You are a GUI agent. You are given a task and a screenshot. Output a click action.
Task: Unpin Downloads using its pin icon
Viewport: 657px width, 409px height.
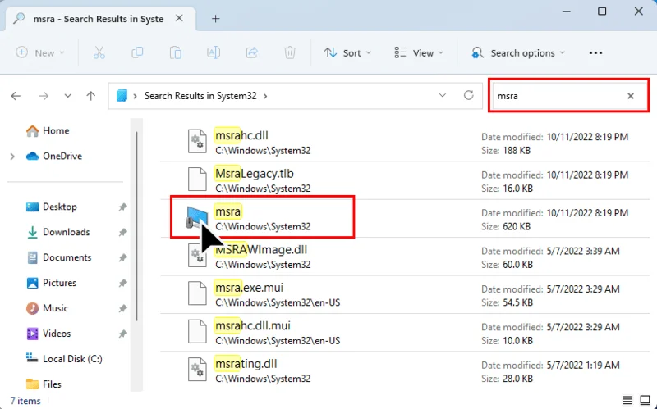coord(122,232)
